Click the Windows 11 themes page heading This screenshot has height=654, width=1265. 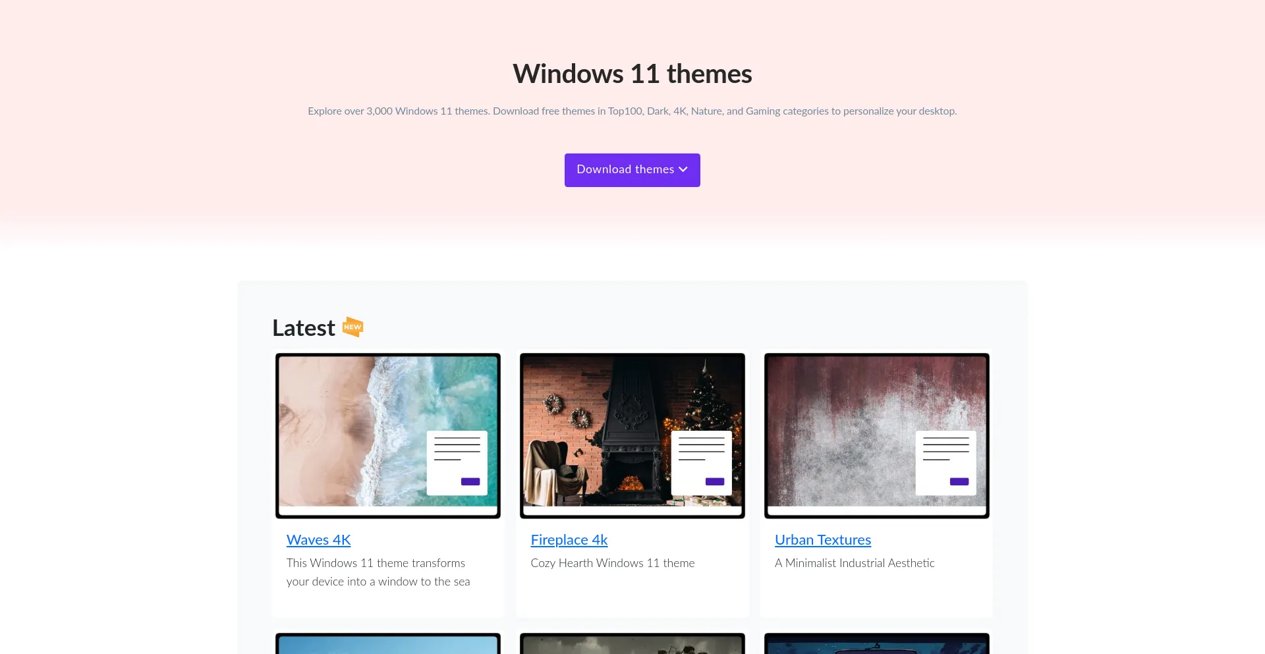[x=632, y=74]
